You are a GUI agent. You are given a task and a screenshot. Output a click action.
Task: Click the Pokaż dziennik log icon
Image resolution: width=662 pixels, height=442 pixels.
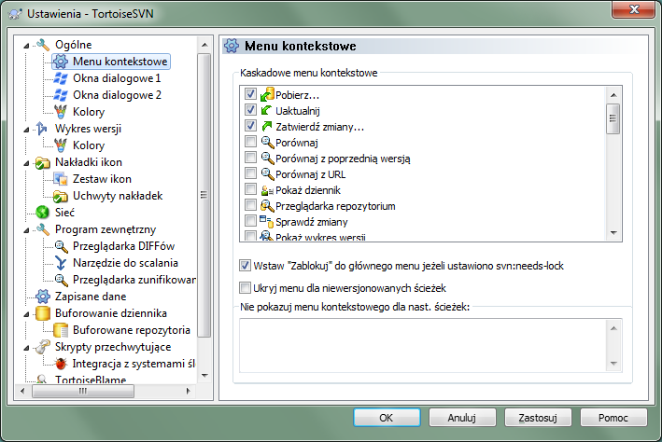coord(267,190)
